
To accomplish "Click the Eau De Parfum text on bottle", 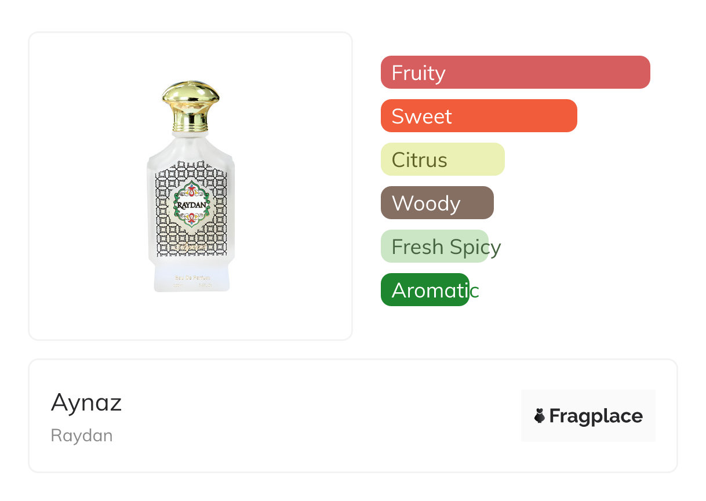I will coord(191,278).
